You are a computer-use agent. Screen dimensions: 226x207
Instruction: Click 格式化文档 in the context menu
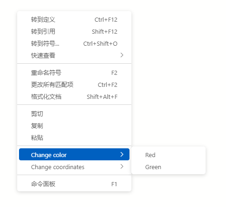74,97
